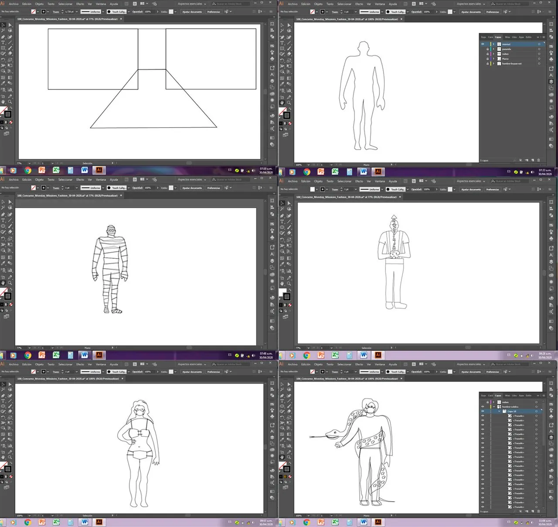Select the Selection tool in the trapezoid sketch window

pyautogui.click(x=3, y=25)
